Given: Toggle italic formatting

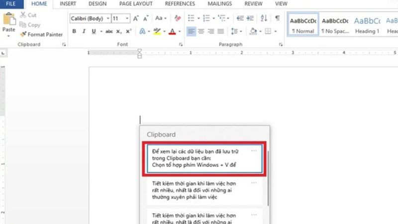Looking at the screenshot, I should coord(84,31).
